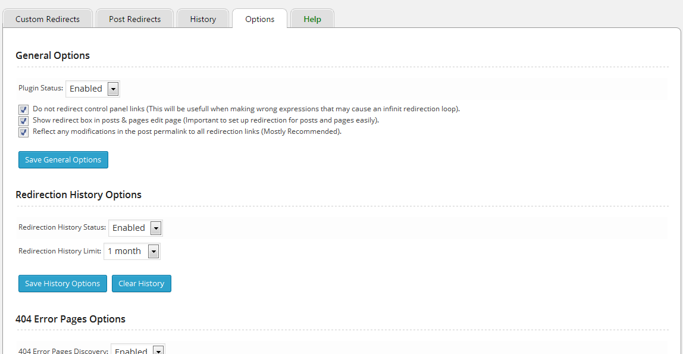Toggle 'Show redirect box in posts' checkbox

pos(23,121)
